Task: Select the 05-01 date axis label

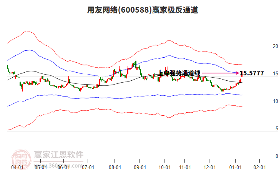Action: click(41, 167)
